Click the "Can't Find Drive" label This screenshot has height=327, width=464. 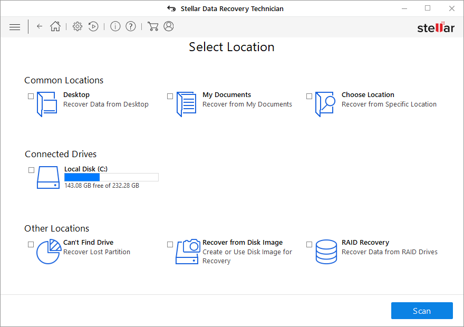coord(88,243)
